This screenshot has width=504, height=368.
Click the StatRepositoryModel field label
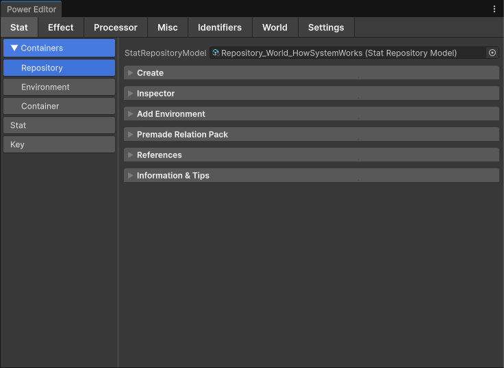coord(165,53)
